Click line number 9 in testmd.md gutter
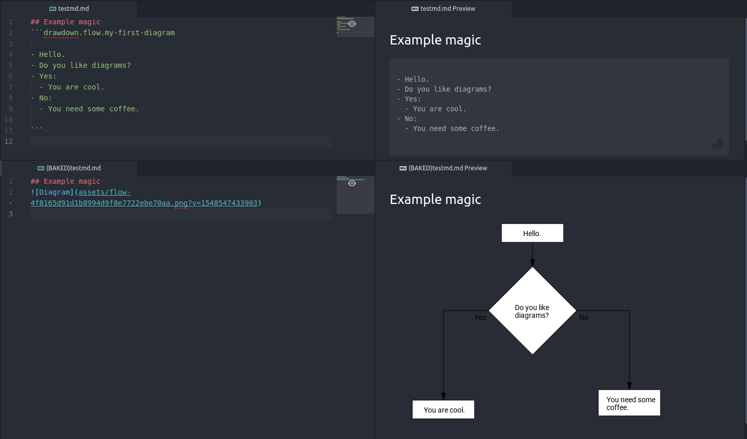 [10, 109]
